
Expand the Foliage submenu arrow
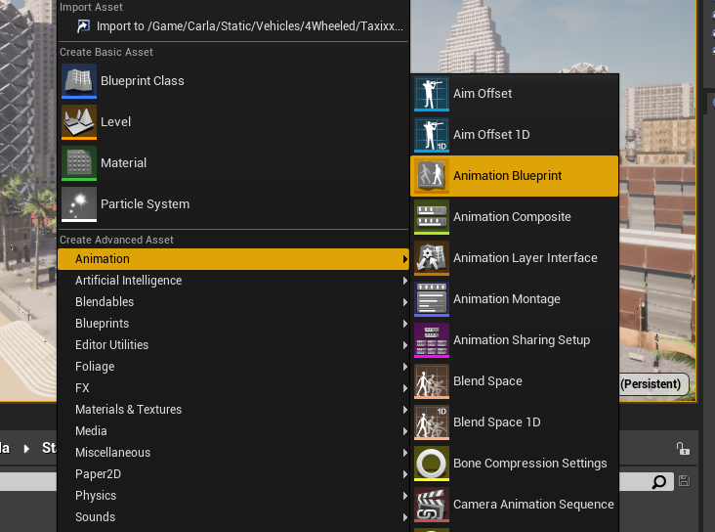click(405, 367)
